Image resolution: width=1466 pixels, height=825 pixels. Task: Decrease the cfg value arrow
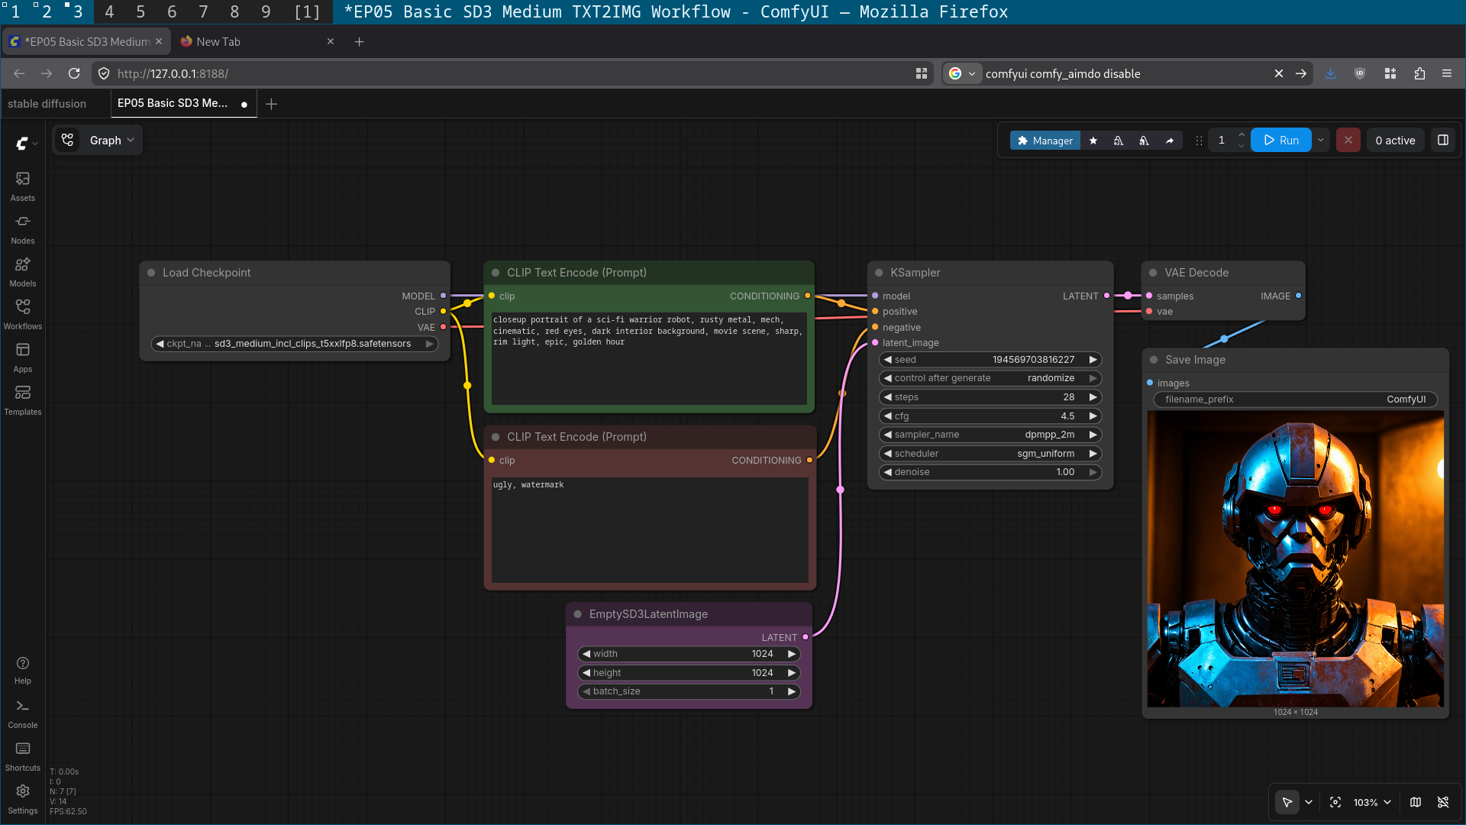888,416
